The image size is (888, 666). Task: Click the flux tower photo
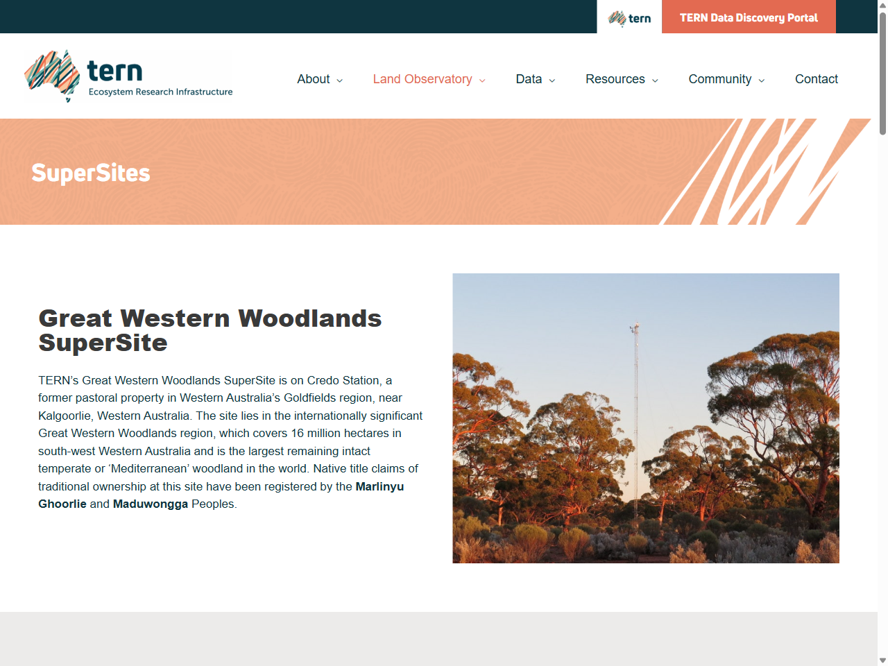[x=645, y=417]
